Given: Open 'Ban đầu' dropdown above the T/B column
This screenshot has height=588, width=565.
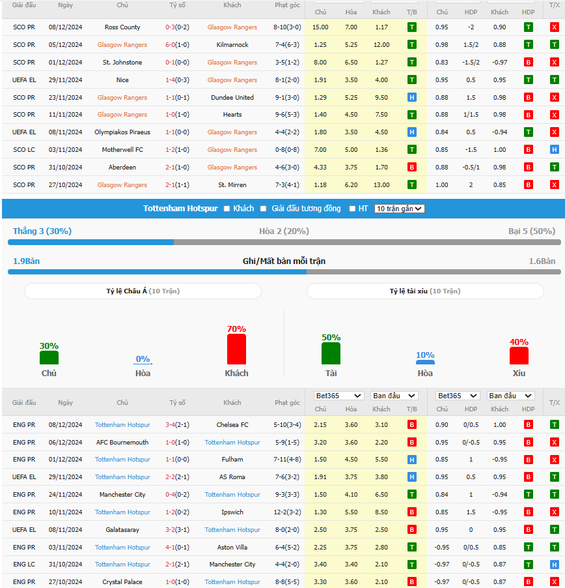Looking at the screenshot, I should pos(394,396).
